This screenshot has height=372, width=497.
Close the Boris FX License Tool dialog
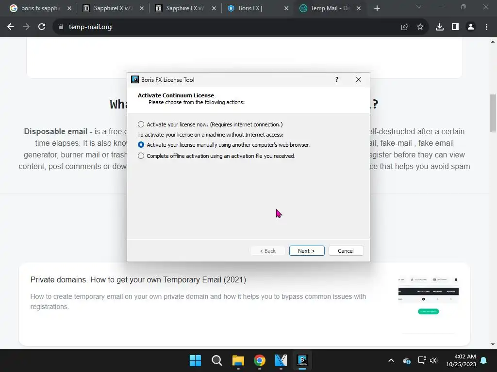pyautogui.click(x=359, y=79)
